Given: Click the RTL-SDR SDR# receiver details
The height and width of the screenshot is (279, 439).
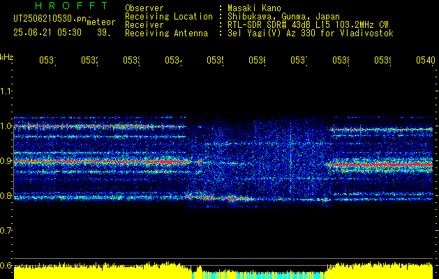Looking at the screenshot, I should (308, 25).
